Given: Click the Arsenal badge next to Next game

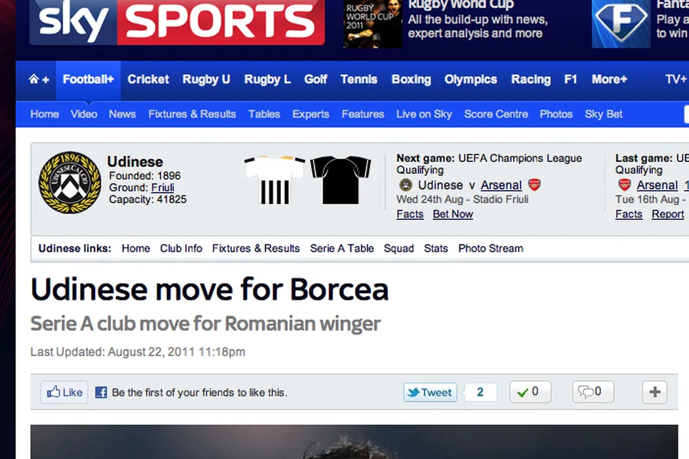Looking at the screenshot, I should click(534, 185).
